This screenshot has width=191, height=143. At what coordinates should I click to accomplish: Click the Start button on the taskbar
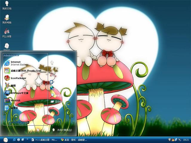[x=5, y=140]
